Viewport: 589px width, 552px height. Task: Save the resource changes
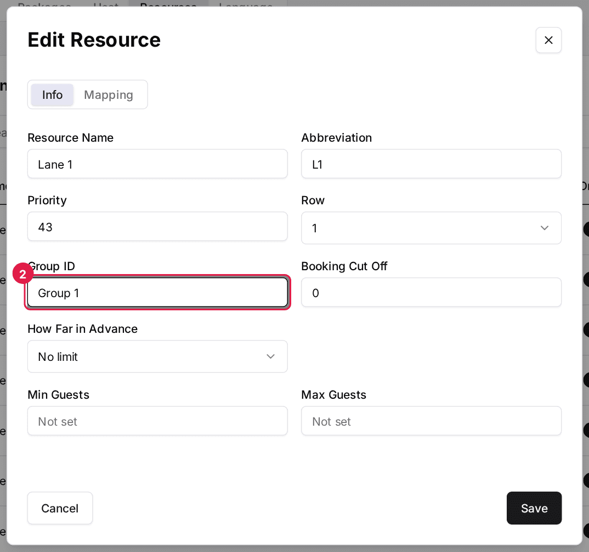(x=534, y=508)
